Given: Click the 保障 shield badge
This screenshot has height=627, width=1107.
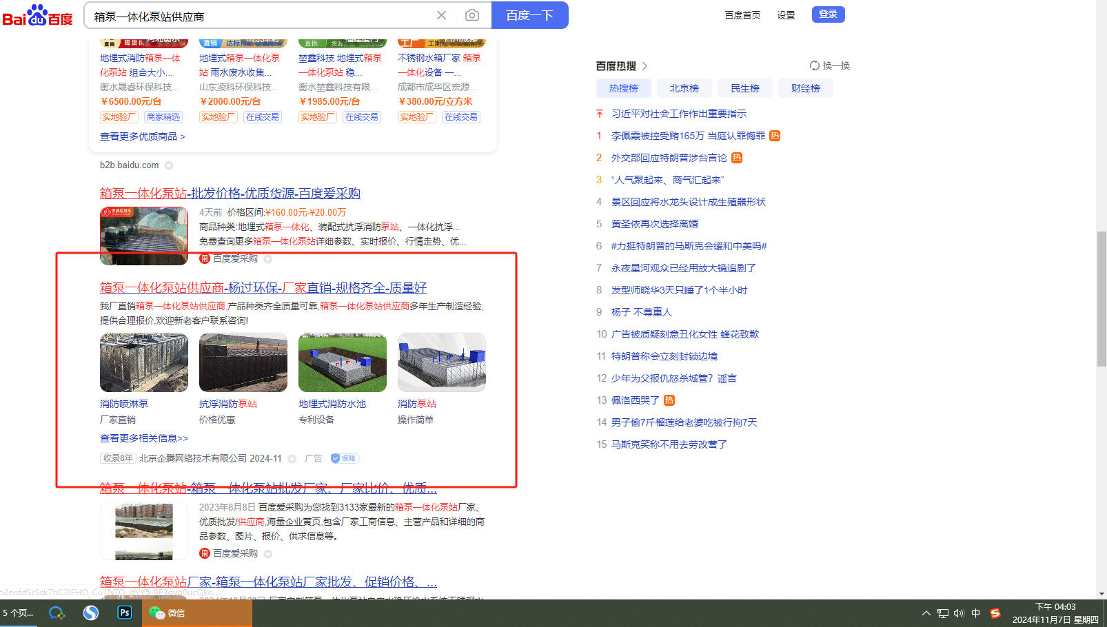Looking at the screenshot, I should [345, 458].
